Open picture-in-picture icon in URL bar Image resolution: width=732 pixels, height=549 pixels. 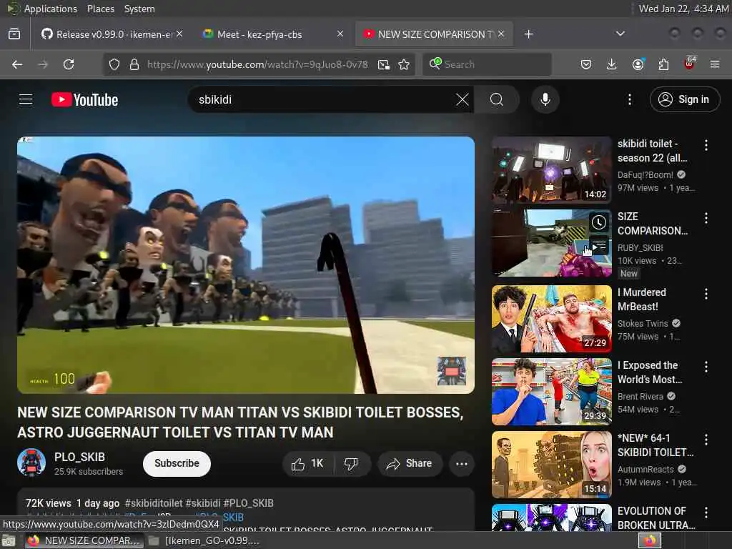(x=384, y=64)
